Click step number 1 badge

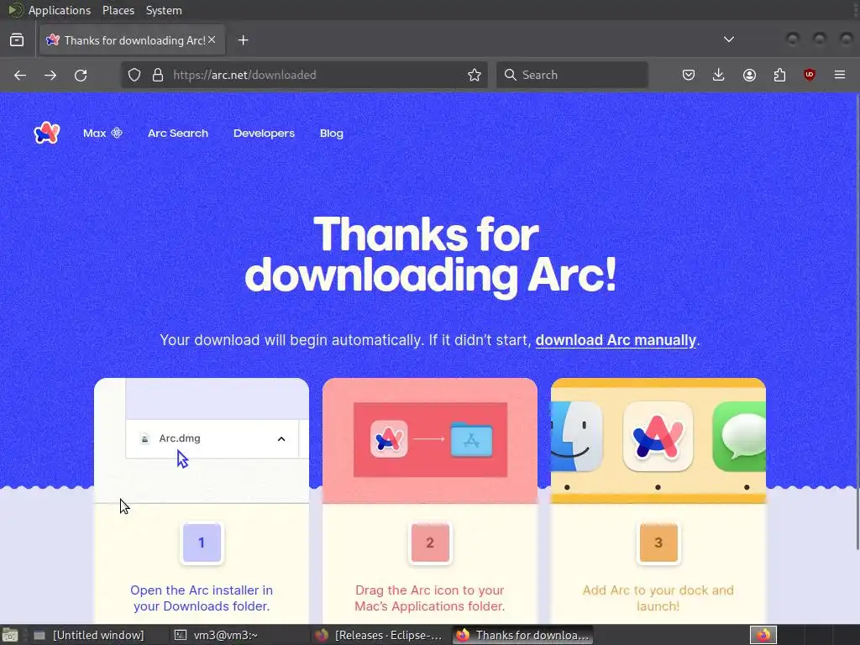coord(202,543)
